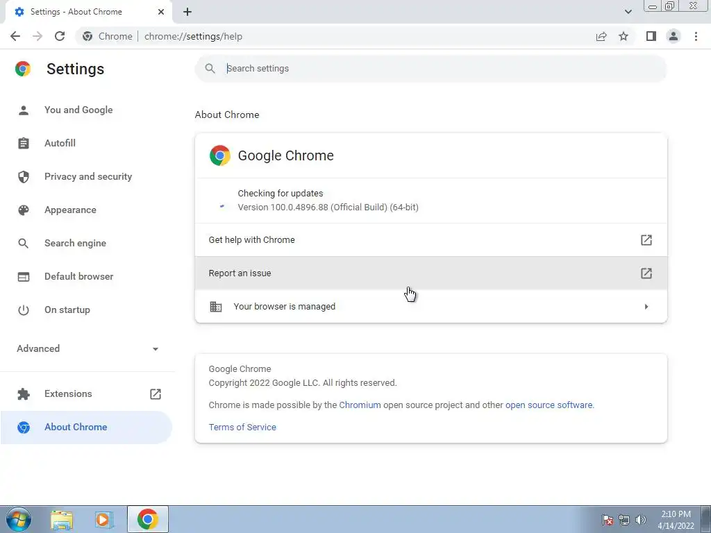Open the share this page icon

pos(601,36)
